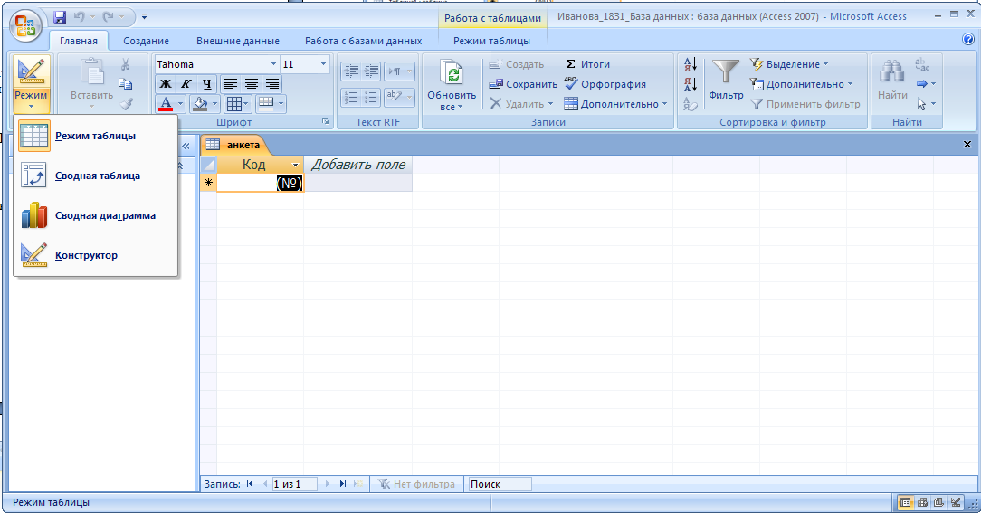
Task: Select Сводная таблица view
Action: coord(96,176)
